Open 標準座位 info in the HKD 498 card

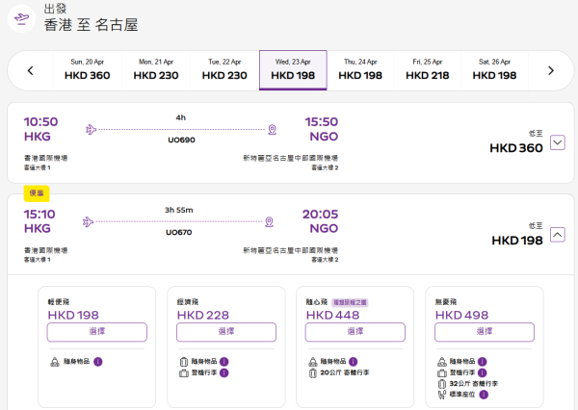pyautogui.click(x=484, y=395)
